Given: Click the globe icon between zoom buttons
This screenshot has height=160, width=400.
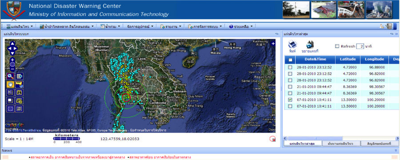Looking at the screenshot, I should (12, 64).
